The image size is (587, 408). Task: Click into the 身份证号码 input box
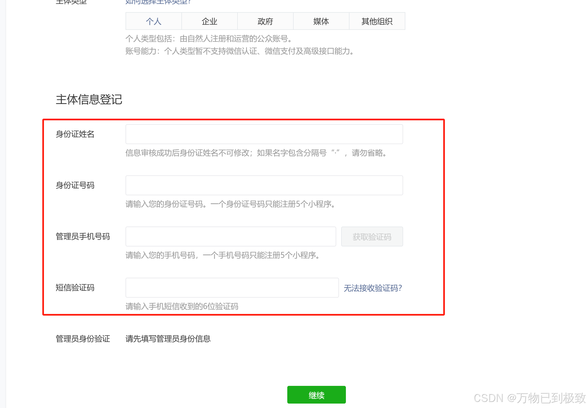pos(264,185)
